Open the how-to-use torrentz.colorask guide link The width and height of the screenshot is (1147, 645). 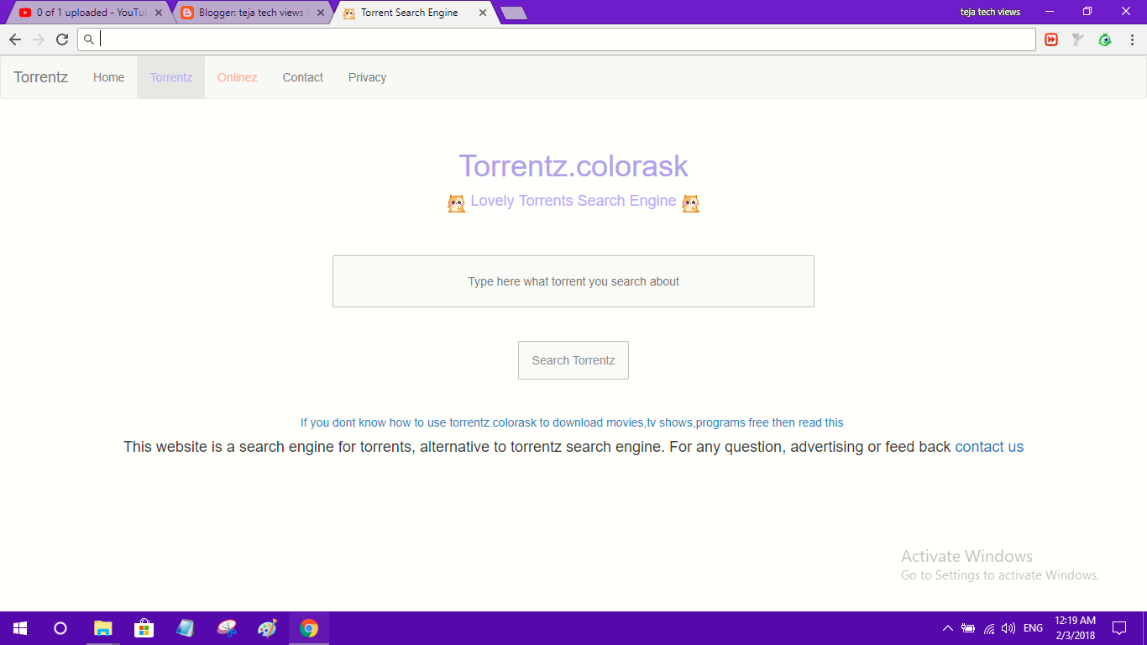(572, 422)
